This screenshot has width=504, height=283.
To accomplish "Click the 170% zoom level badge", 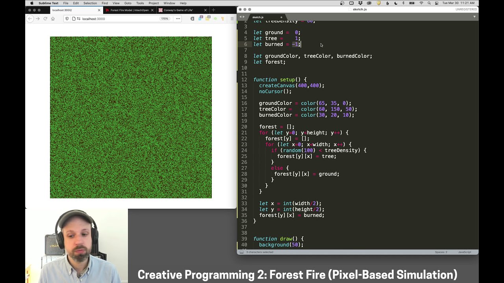I will (165, 18).
